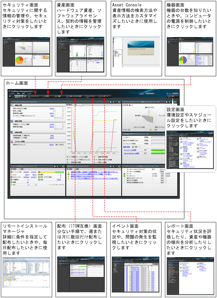Click 249506 link for セキュリティ events
This screenshot has height=298, width=217.
click(x=26, y=177)
